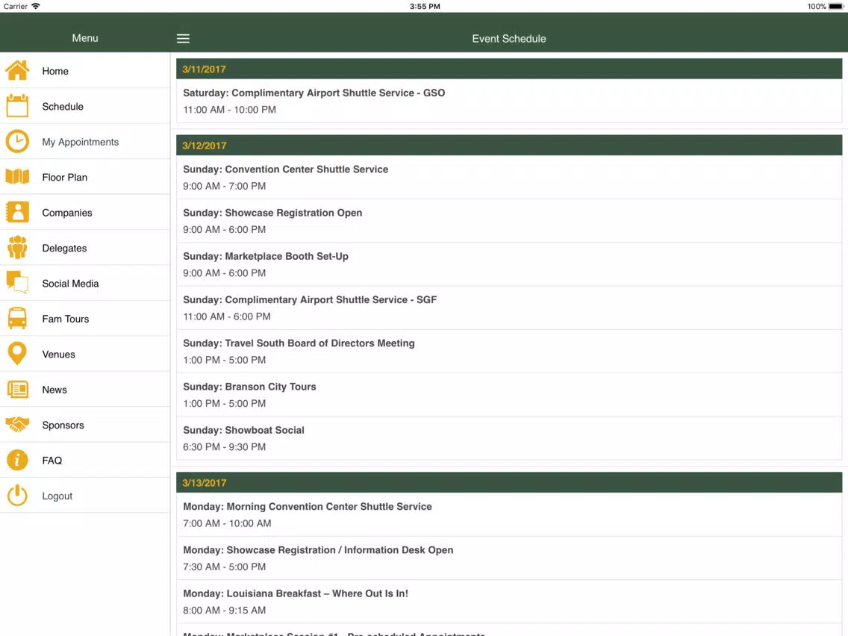Click the Companies person badge icon
This screenshot has width=848, height=636.
coord(17,212)
